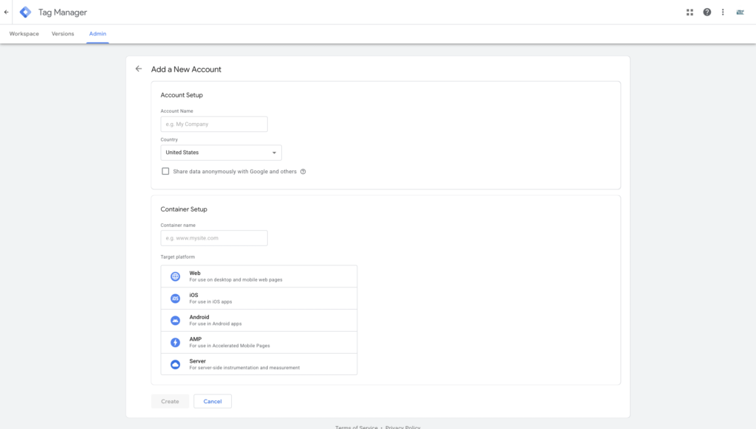756x429 pixels.
Task: Select the iOS target platform
Action: [258, 299]
